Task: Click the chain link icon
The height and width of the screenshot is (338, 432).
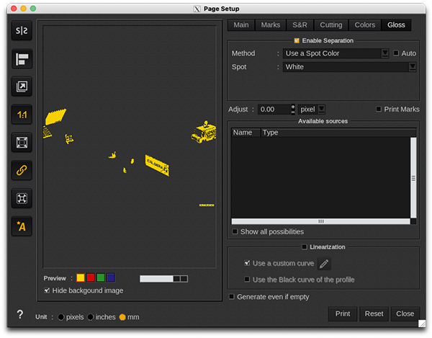Action: click(x=22, y=171)
